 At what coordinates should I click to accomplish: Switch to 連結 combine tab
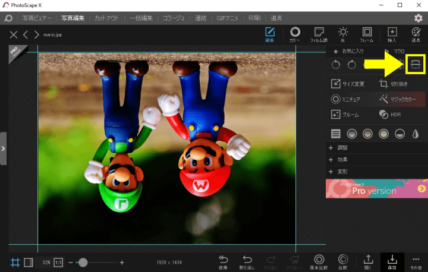tap(201, 18)
